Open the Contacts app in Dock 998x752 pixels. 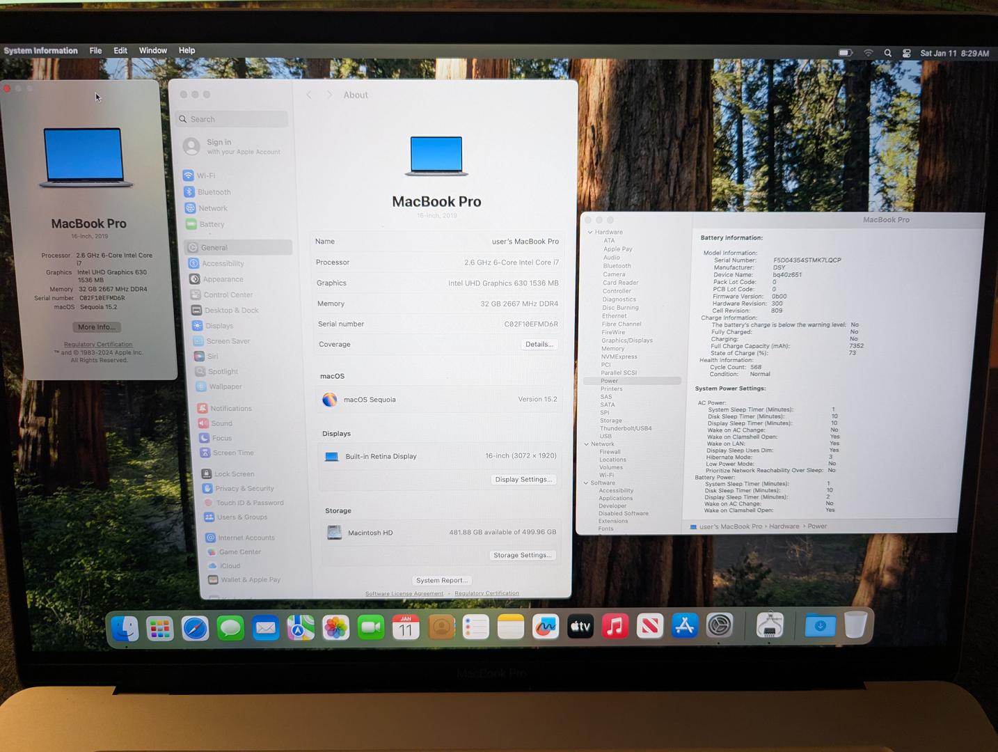point(441,628)
